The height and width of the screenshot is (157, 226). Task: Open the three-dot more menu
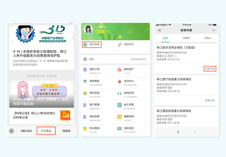pos(213,30)
